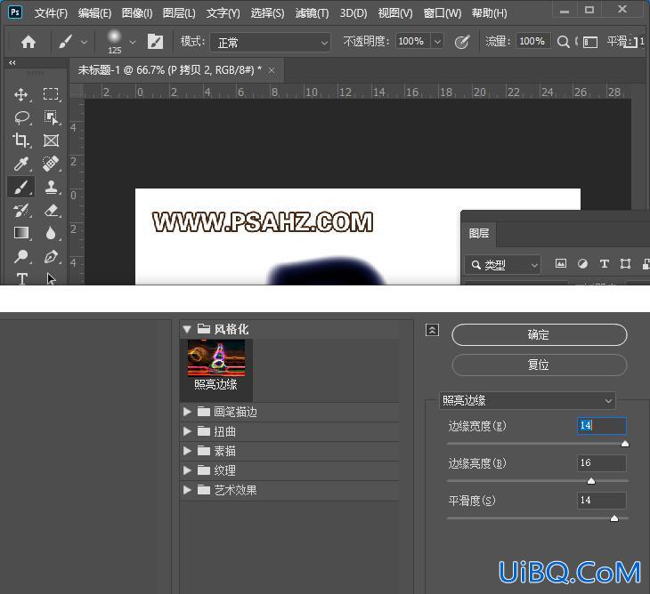Click the 确定 button
The height and width of the screenshot is (594, 650).
click(x=539, y=334)
